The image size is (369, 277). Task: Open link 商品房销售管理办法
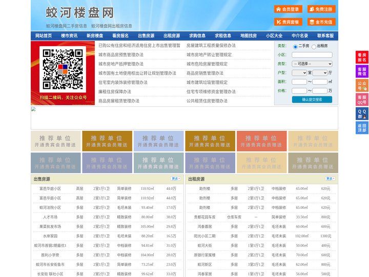[x=204, y=73]
